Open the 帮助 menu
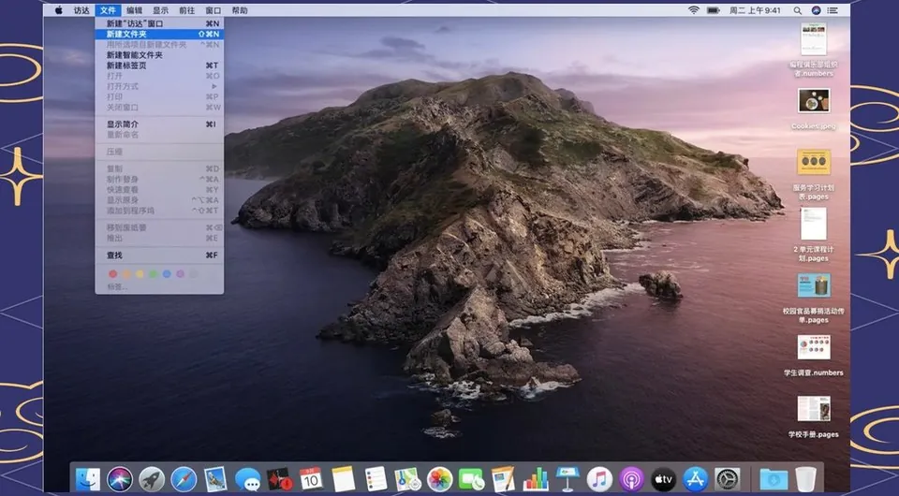The height and width of the screenshot is (496, 899). [240, 10]
